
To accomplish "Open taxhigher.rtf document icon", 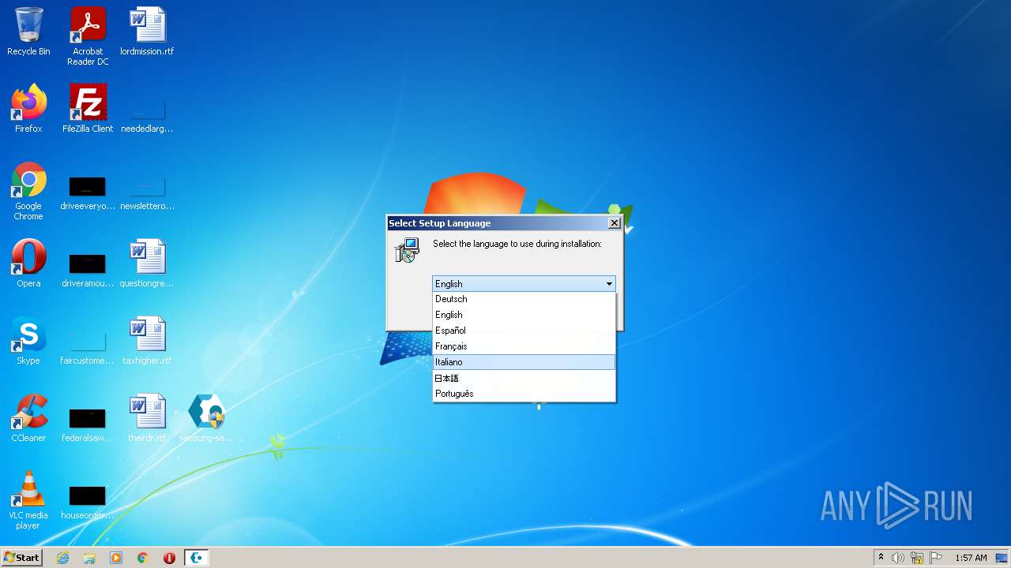I will coord(147,341).
